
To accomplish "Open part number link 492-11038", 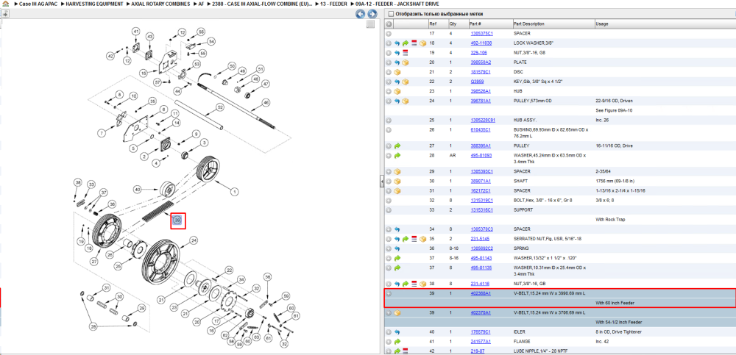I will (481, 43).
